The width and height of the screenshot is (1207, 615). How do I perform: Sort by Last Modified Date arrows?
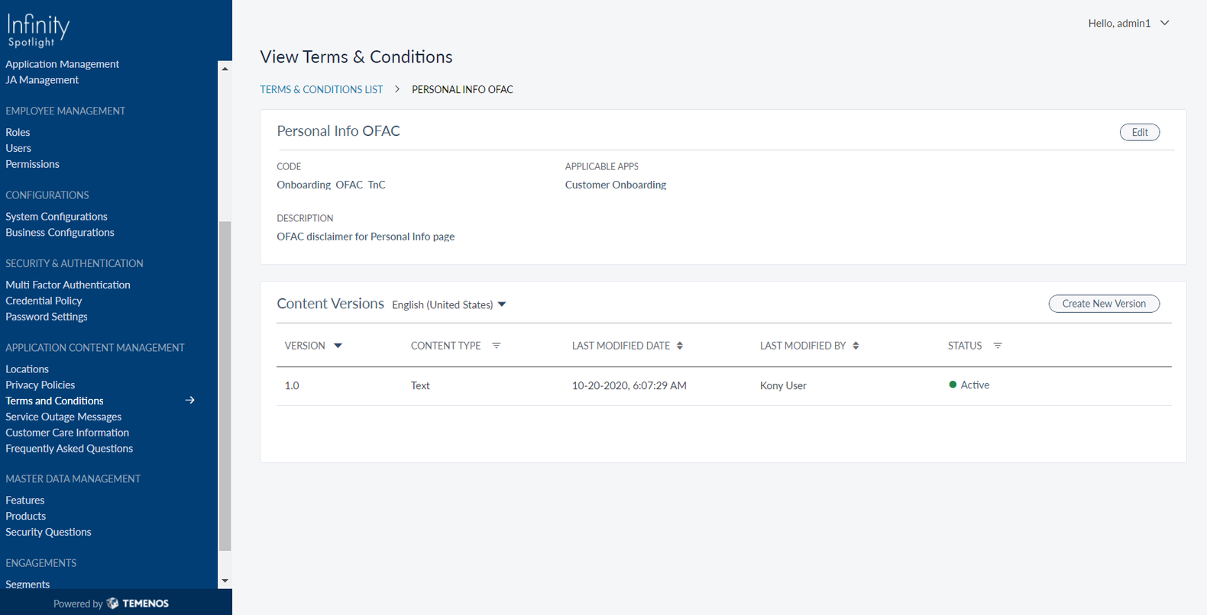coord(679,346)
